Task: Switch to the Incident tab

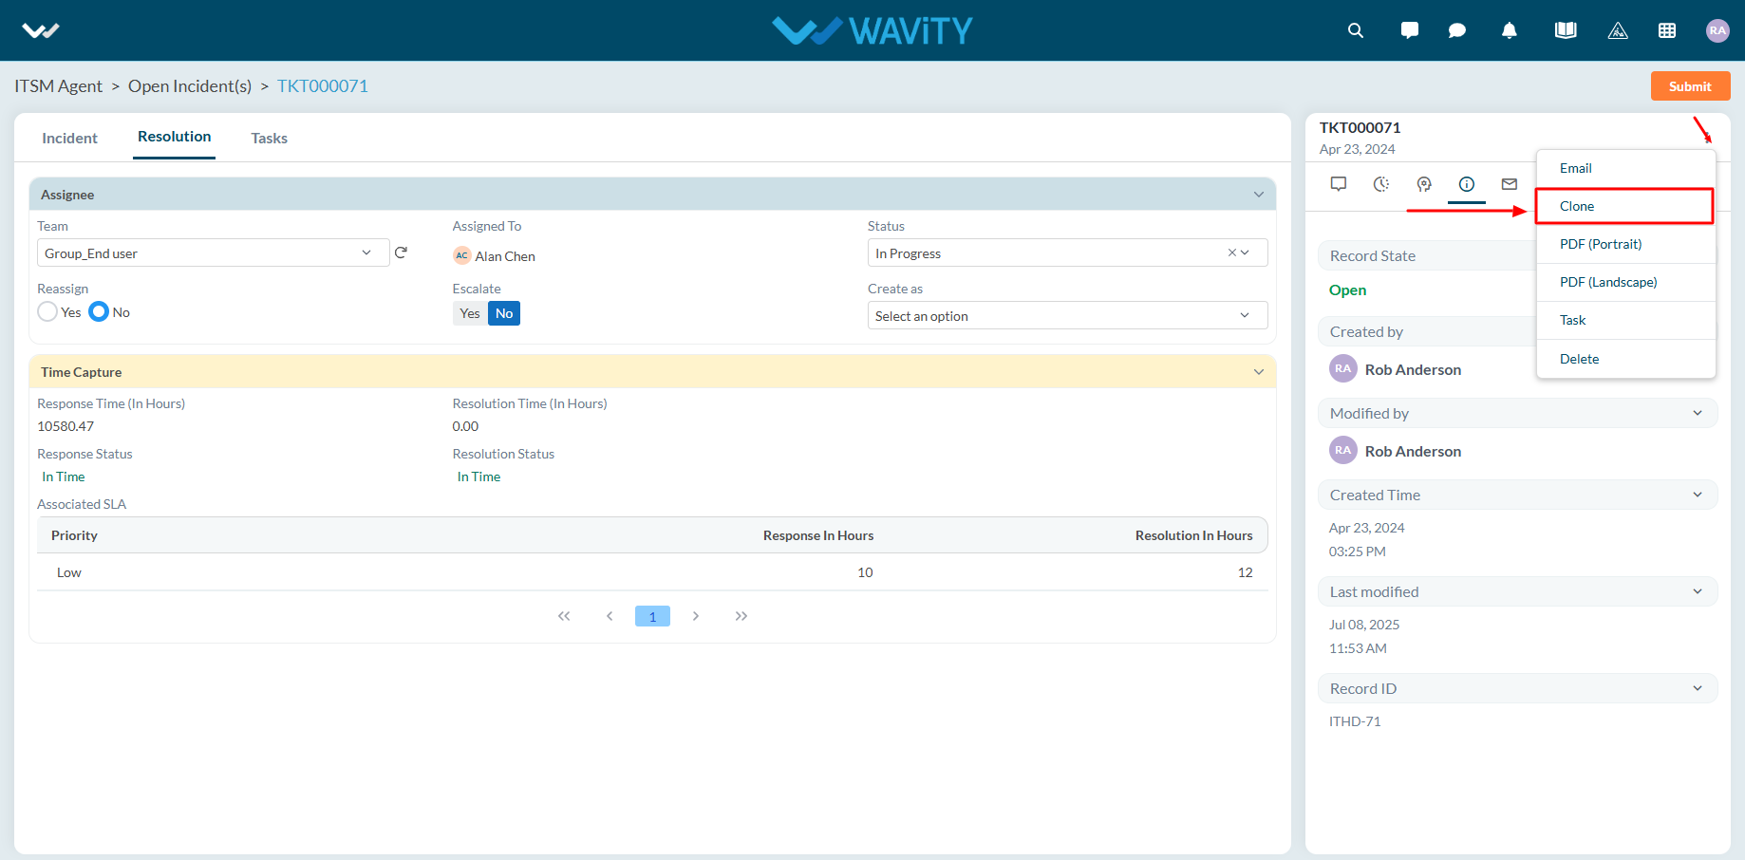Action: [69, 138]
